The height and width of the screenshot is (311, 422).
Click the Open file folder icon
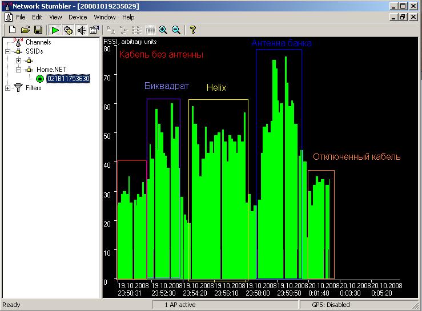click(x=25, y=30)
